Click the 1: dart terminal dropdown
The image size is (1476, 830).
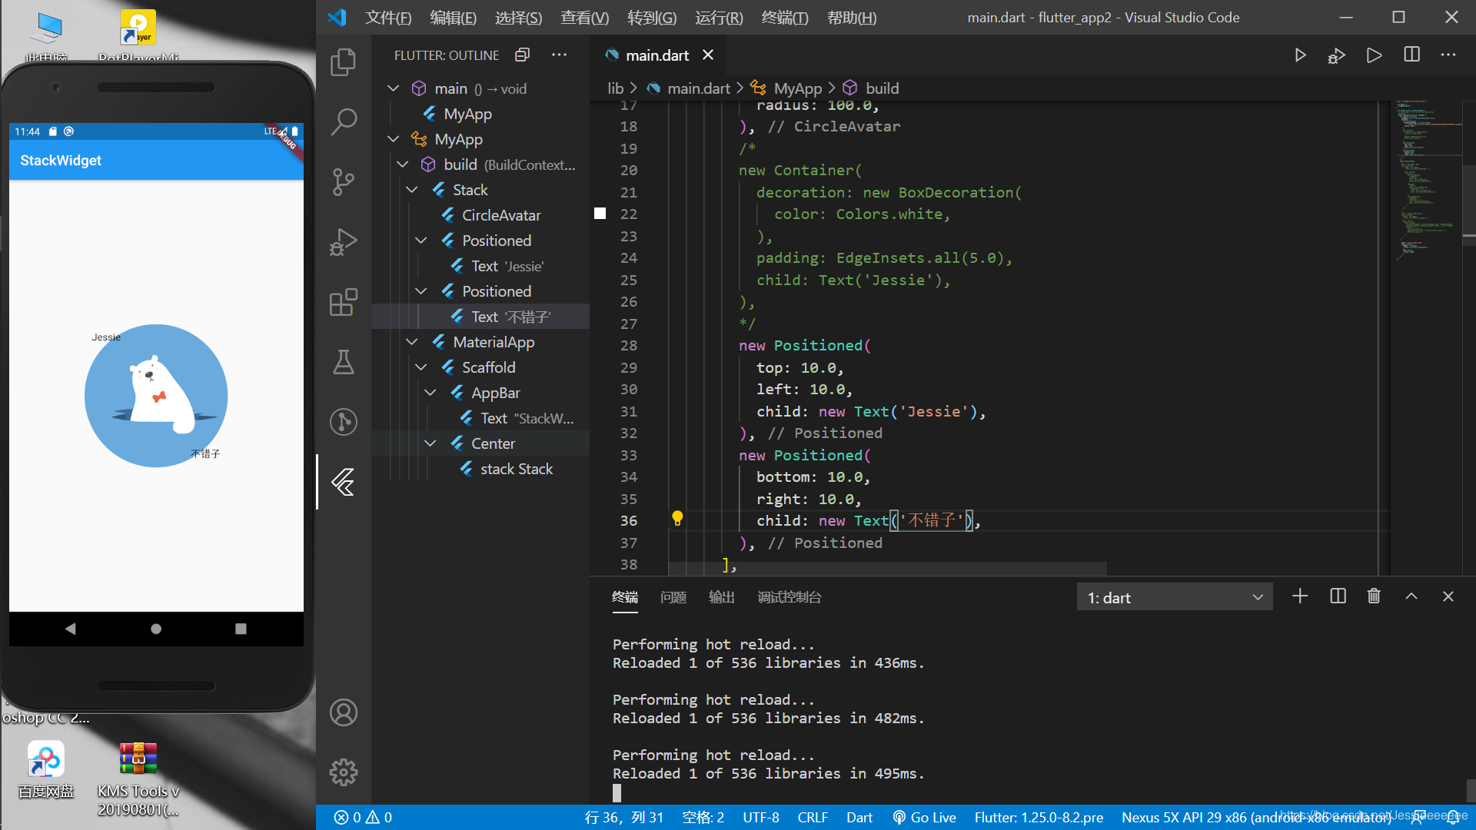(1171, 597)
